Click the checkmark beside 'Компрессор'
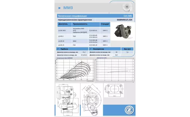Screen dimensions: 190x117 (x=91, y=49)
